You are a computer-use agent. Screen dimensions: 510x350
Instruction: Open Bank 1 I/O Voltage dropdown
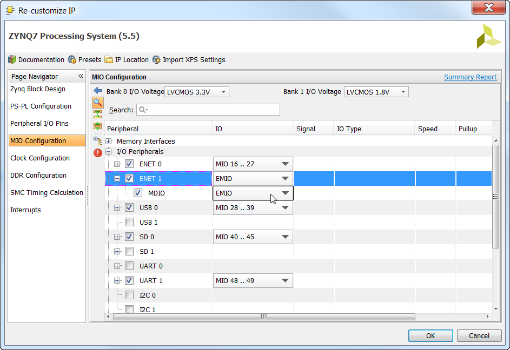(x=376, y=92)
